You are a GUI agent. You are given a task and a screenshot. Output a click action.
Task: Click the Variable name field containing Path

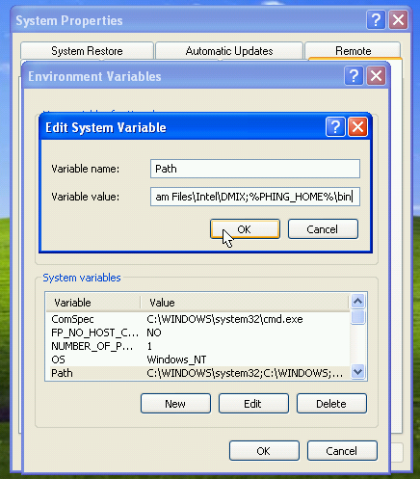[255, 169]
